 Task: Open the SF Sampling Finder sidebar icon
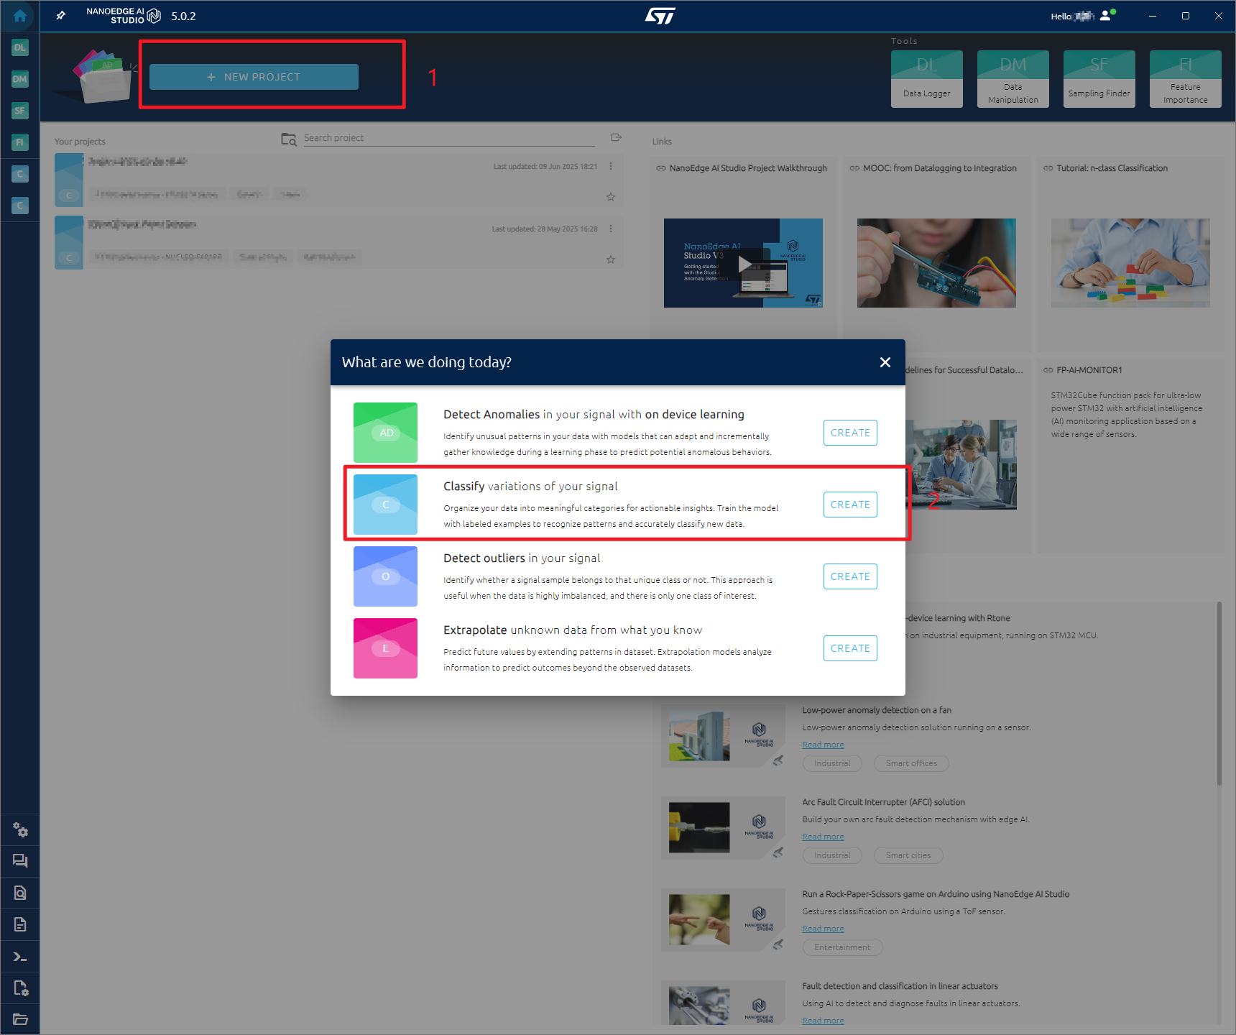coord(20,111)
